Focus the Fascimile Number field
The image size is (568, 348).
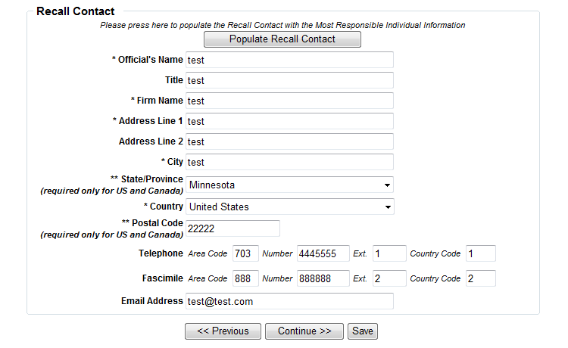(323, 278)
